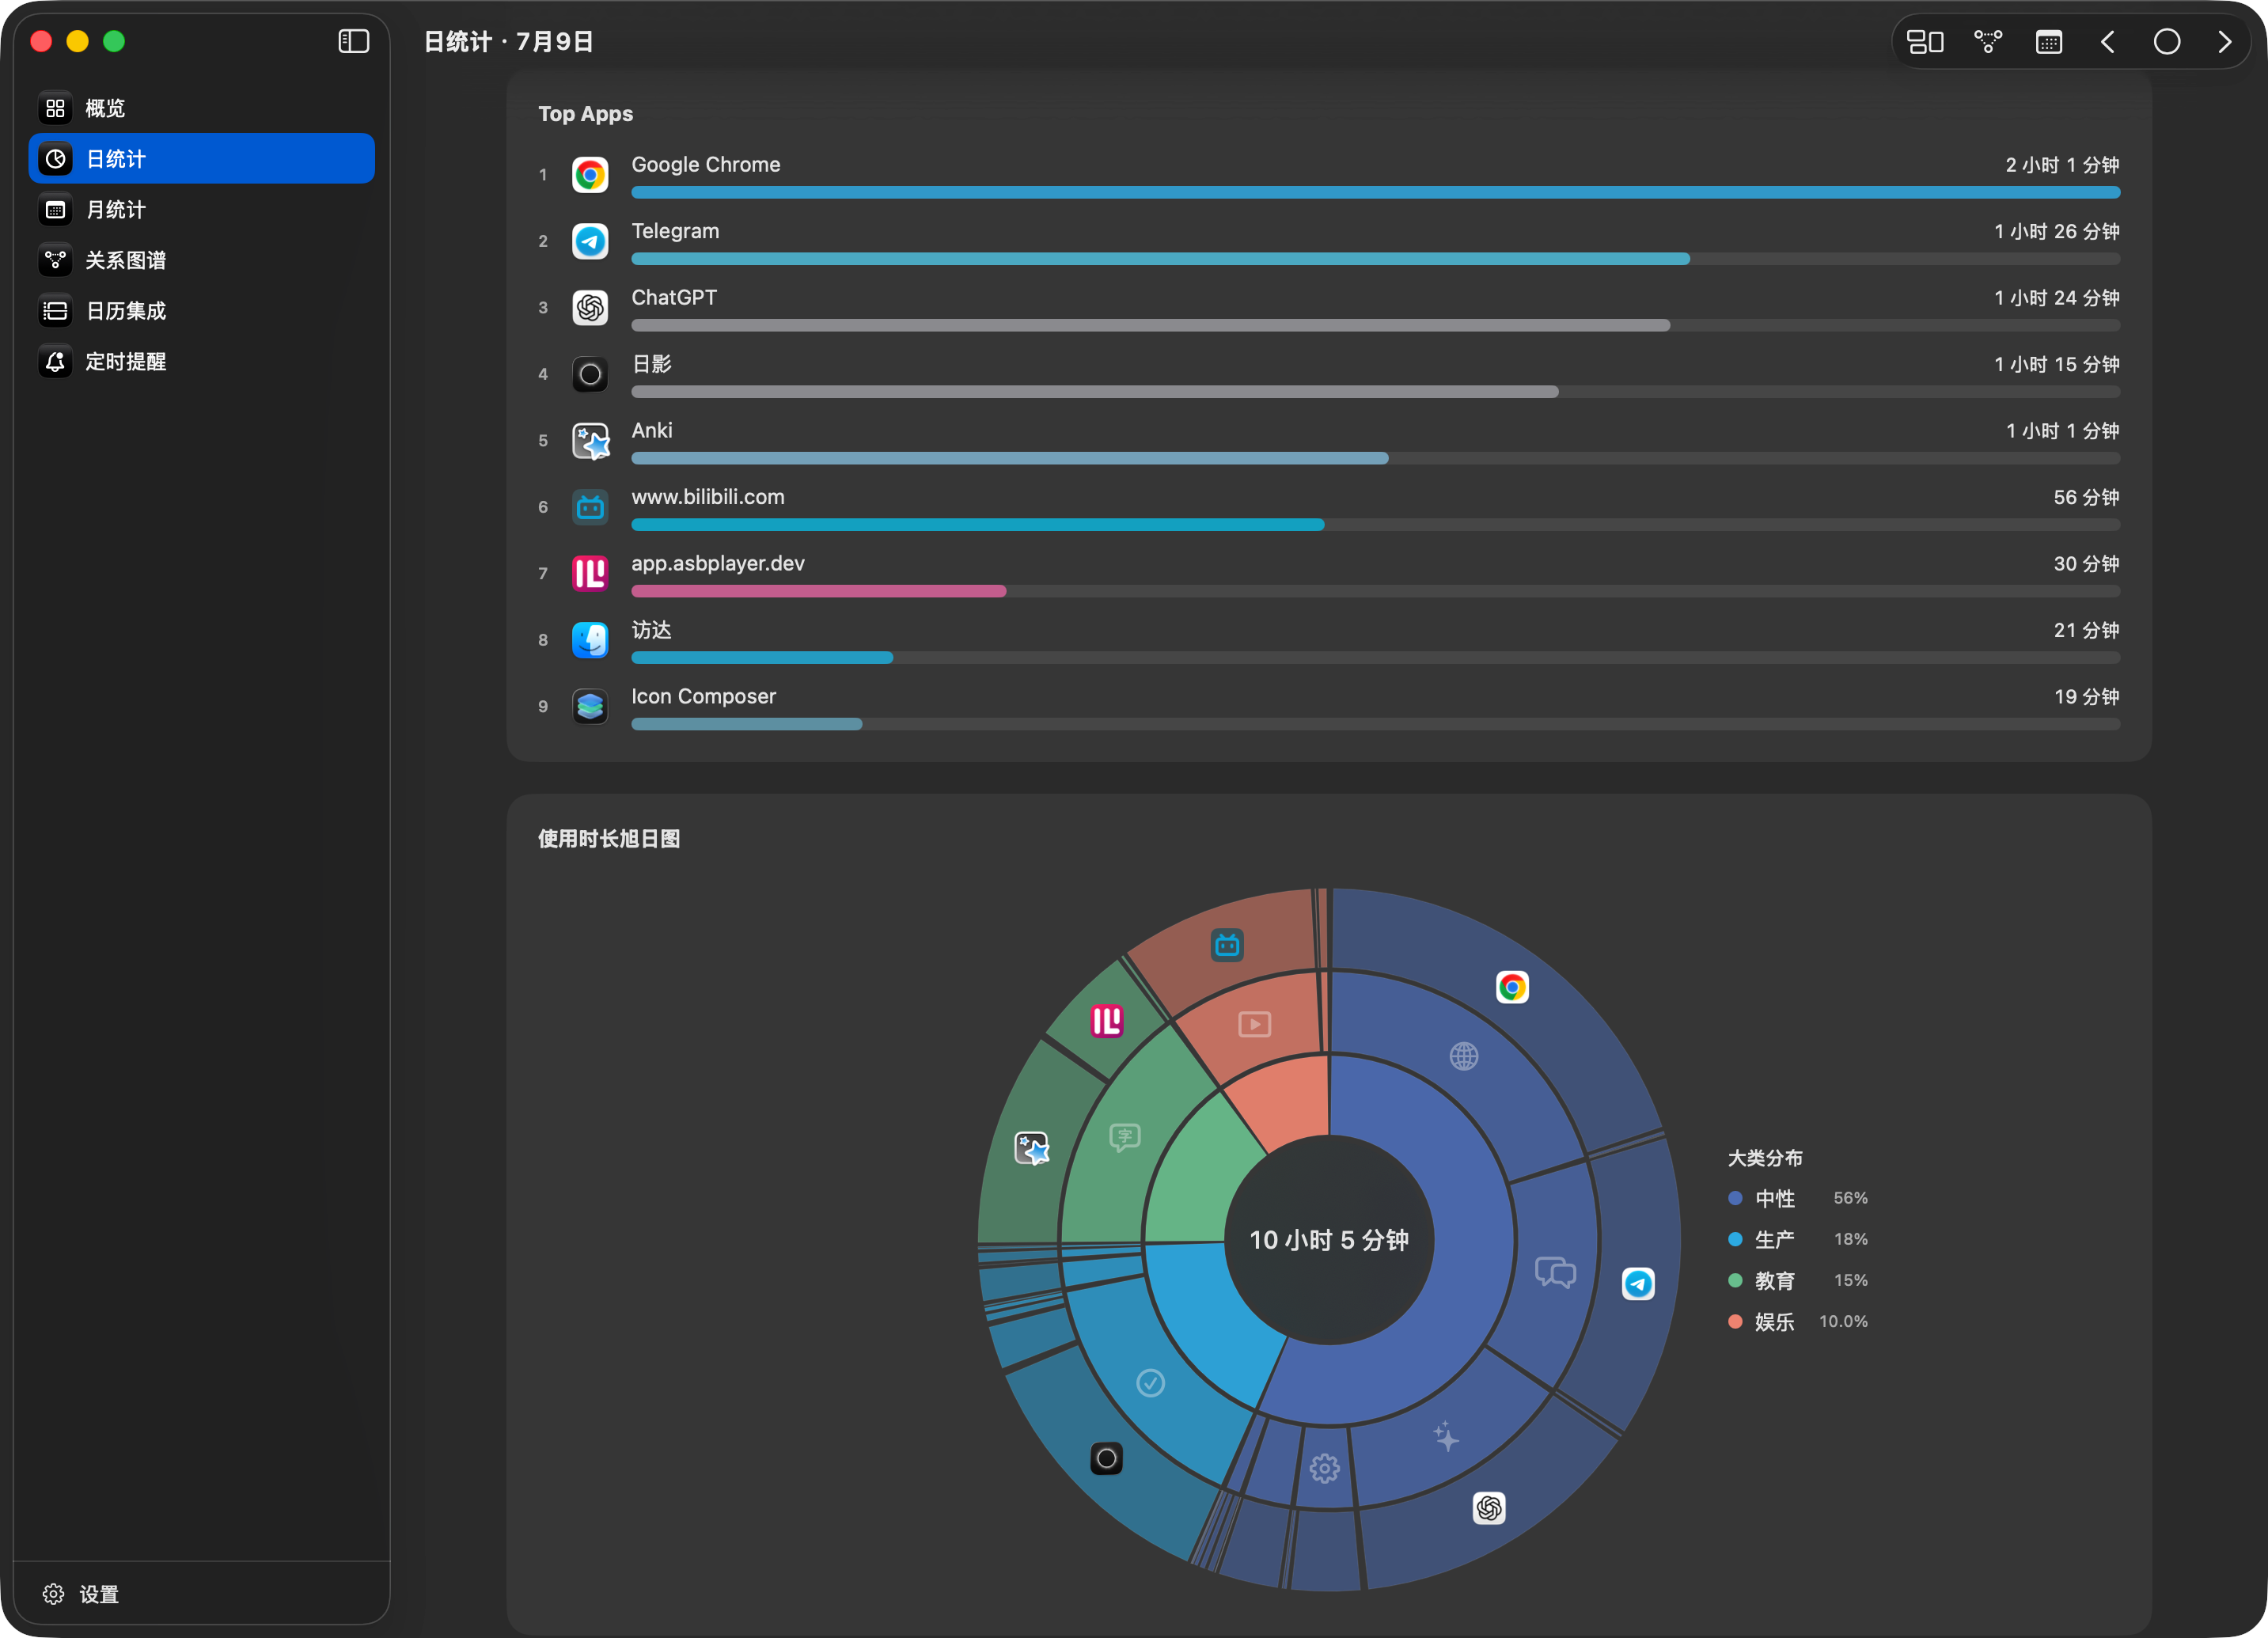Click the www.bilibili.com row label
The height and width of the screenshot is (1638, 2268).
pyautogui.click(x=708, y=497)
